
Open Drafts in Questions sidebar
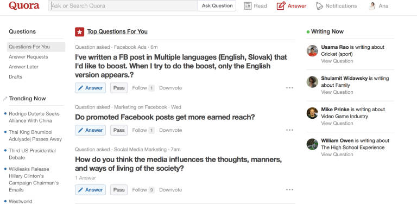(x=15, y=77)
